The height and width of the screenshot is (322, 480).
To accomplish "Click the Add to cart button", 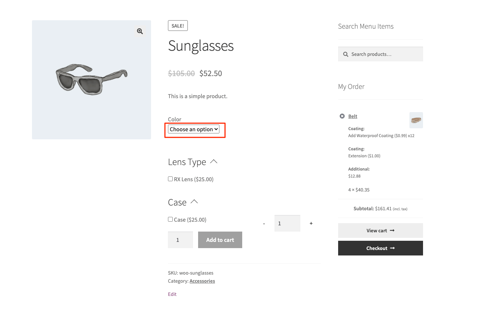I will (220, 240).
